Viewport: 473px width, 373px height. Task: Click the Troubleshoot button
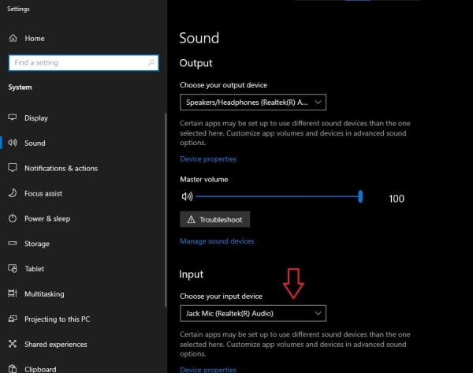(214, 219)
